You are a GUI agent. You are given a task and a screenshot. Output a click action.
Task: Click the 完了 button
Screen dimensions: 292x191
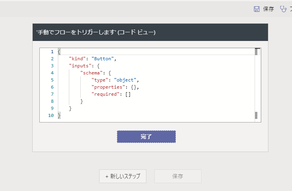click(146, 137)
